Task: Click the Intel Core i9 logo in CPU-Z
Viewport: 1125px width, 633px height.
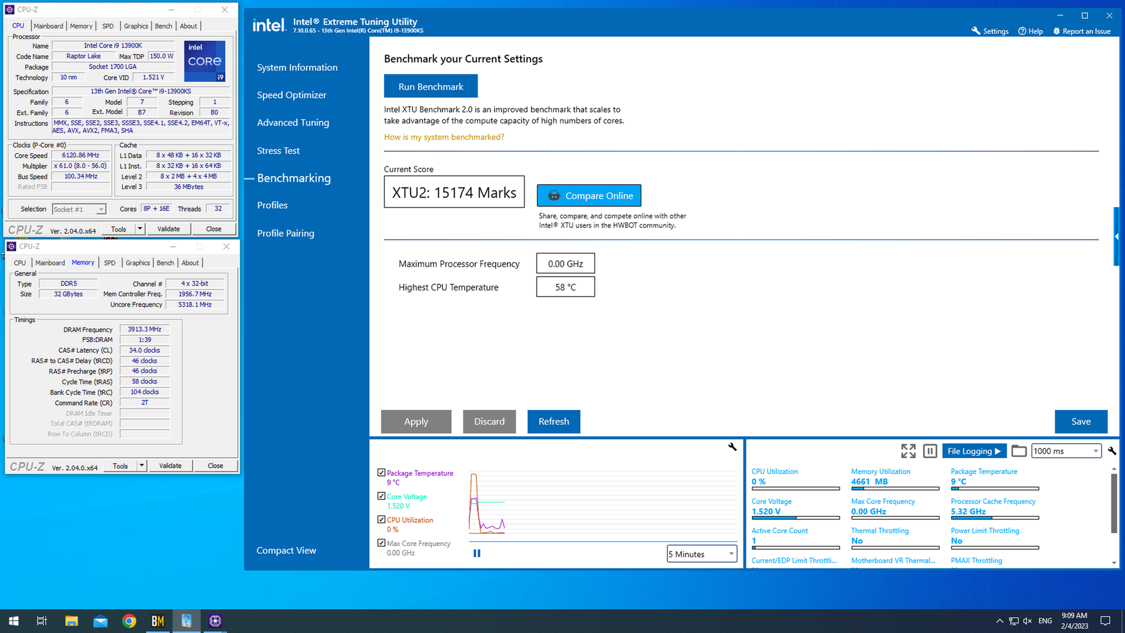Action: [204, 60]
